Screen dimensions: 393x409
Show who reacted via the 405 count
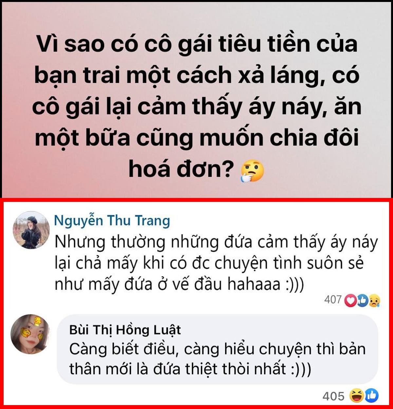(334, 396)
